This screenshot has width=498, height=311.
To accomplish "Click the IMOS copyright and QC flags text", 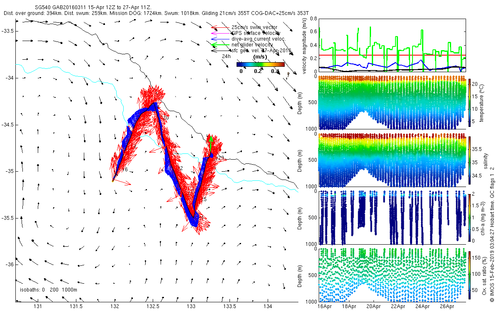I will [x=492, y=233].
